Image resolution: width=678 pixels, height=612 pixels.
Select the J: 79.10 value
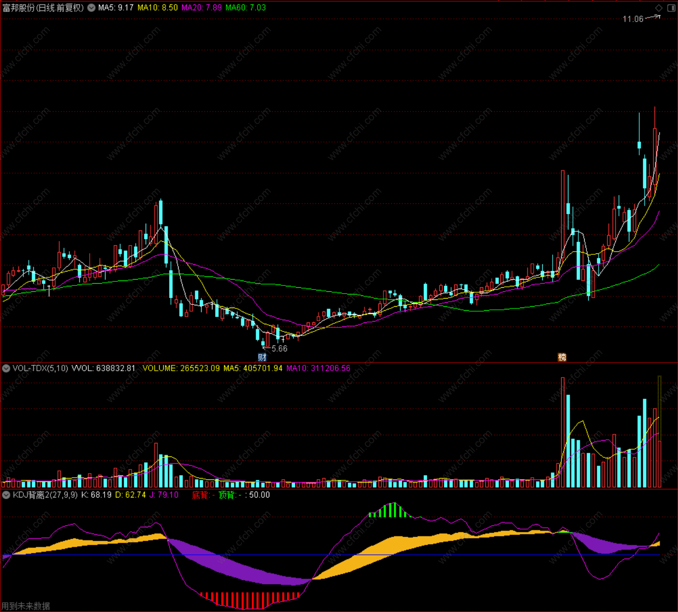coord(164,495)
